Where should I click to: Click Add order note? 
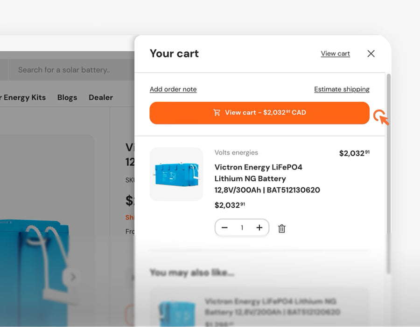tap(173, 89)
